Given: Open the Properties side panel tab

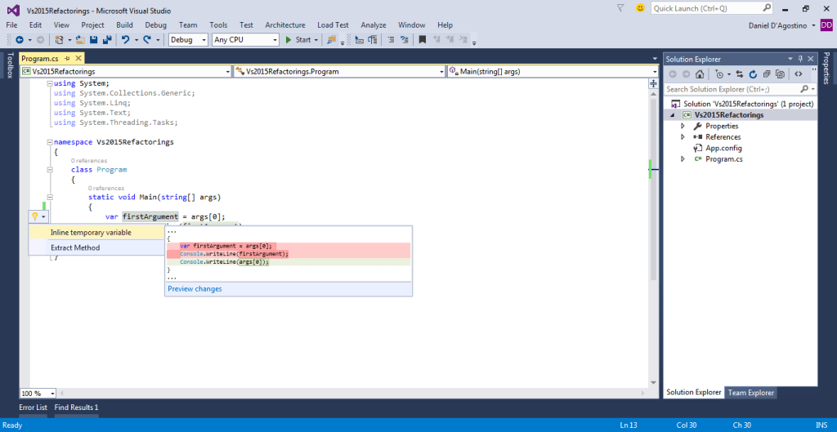Looking at the screenshot, I should (x=826, y=69).
